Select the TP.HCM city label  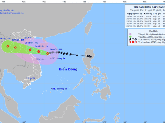point(31,78)
